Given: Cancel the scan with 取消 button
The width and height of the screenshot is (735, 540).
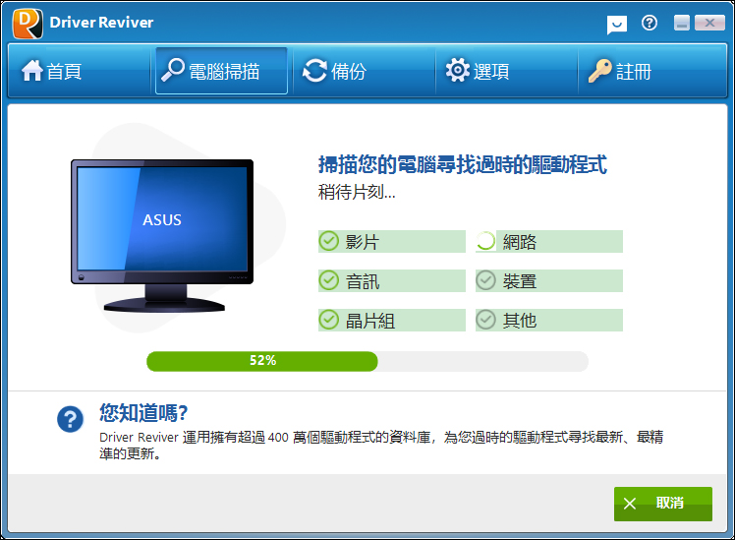Looking at the screenshot, I should [x=663, y=504].
